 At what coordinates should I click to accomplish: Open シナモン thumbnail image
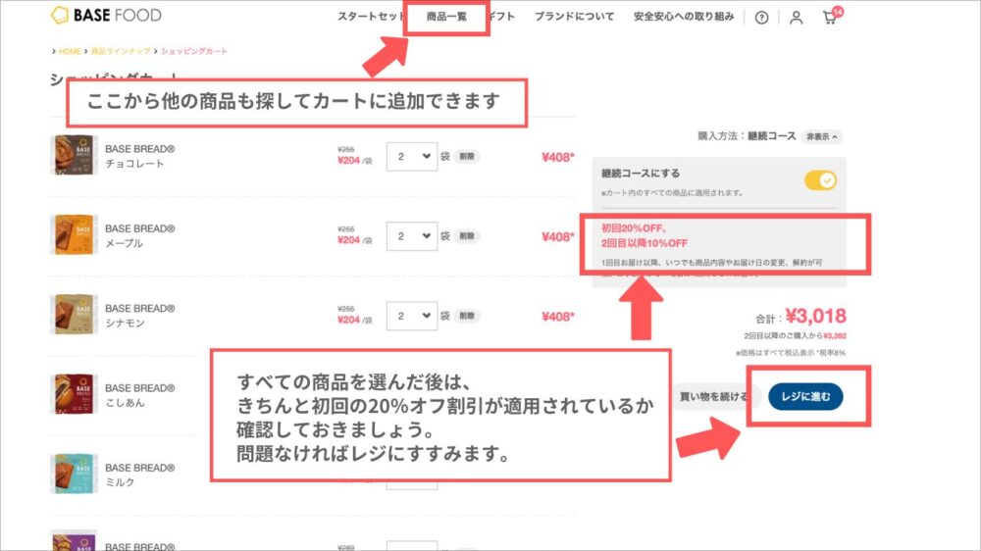(74, 314)
